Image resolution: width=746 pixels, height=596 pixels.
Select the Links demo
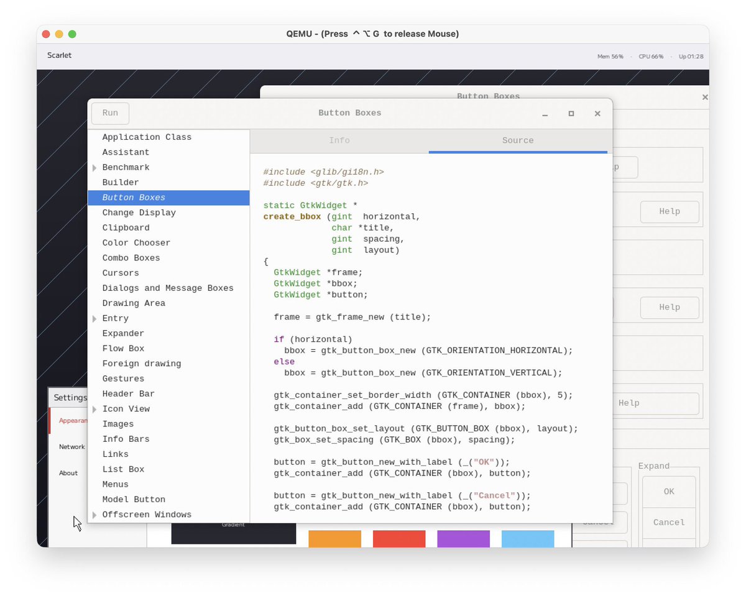pyautogui.click(x=168, y=454)
